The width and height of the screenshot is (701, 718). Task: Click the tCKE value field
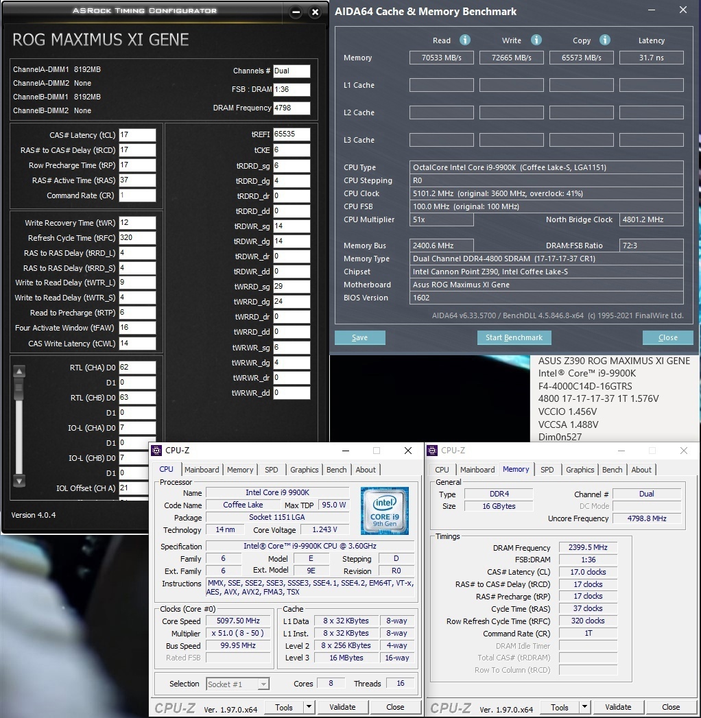point(292,150)
